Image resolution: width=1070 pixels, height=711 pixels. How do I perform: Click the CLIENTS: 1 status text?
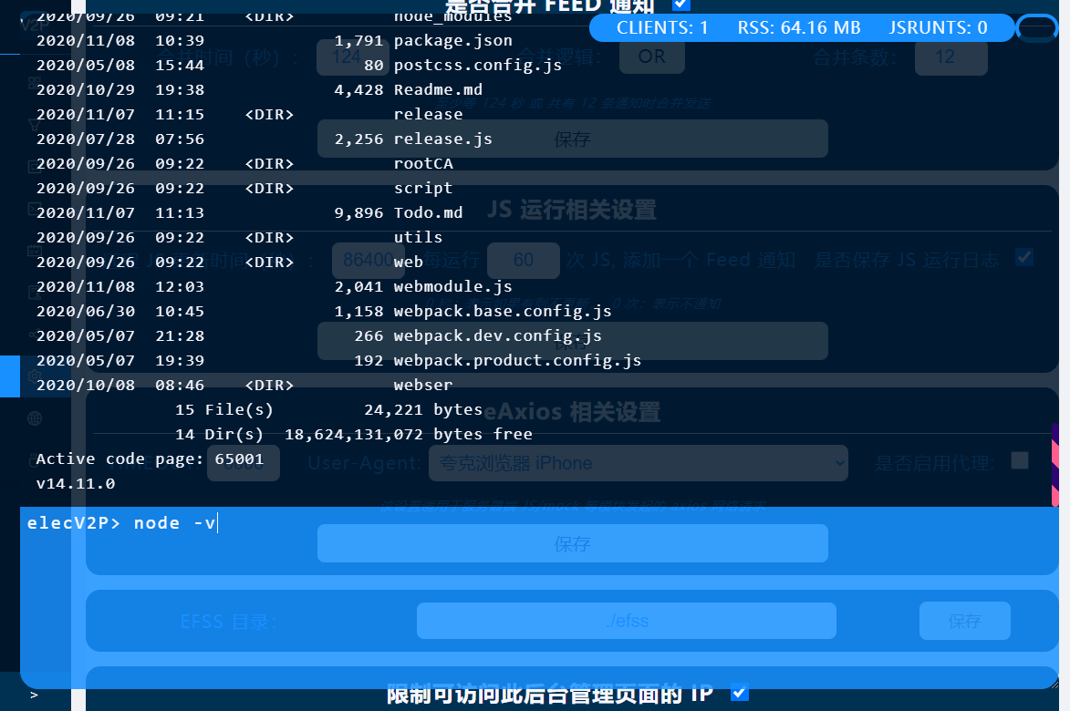pos(662,28)
